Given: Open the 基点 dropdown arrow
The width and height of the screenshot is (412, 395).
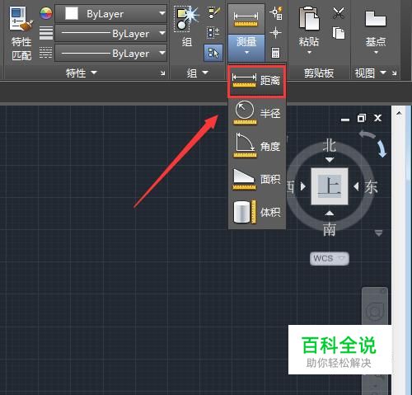Looking at the screenshot, I should [x=376, y=52].
